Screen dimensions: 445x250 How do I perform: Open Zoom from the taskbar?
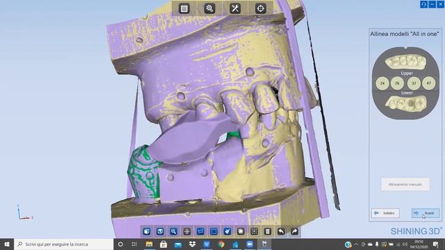(x=250, y=244)
